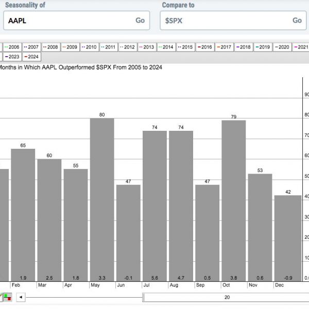The width and height of the screenshot is (309, 309).
Task: Click the Dec axis label
Action: 280,285
